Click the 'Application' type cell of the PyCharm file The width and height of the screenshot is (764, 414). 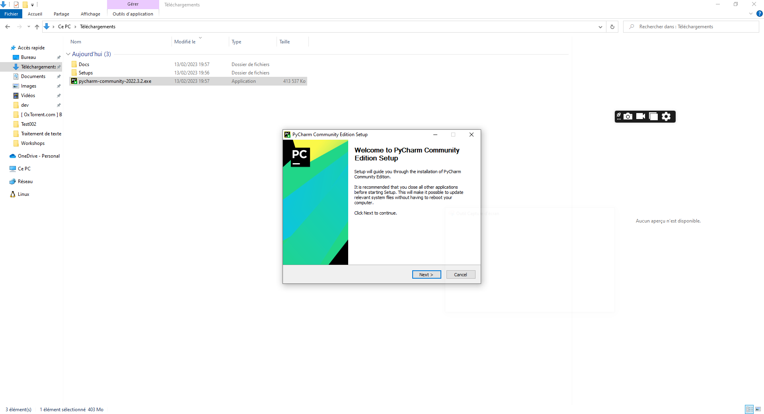[244, 81]
